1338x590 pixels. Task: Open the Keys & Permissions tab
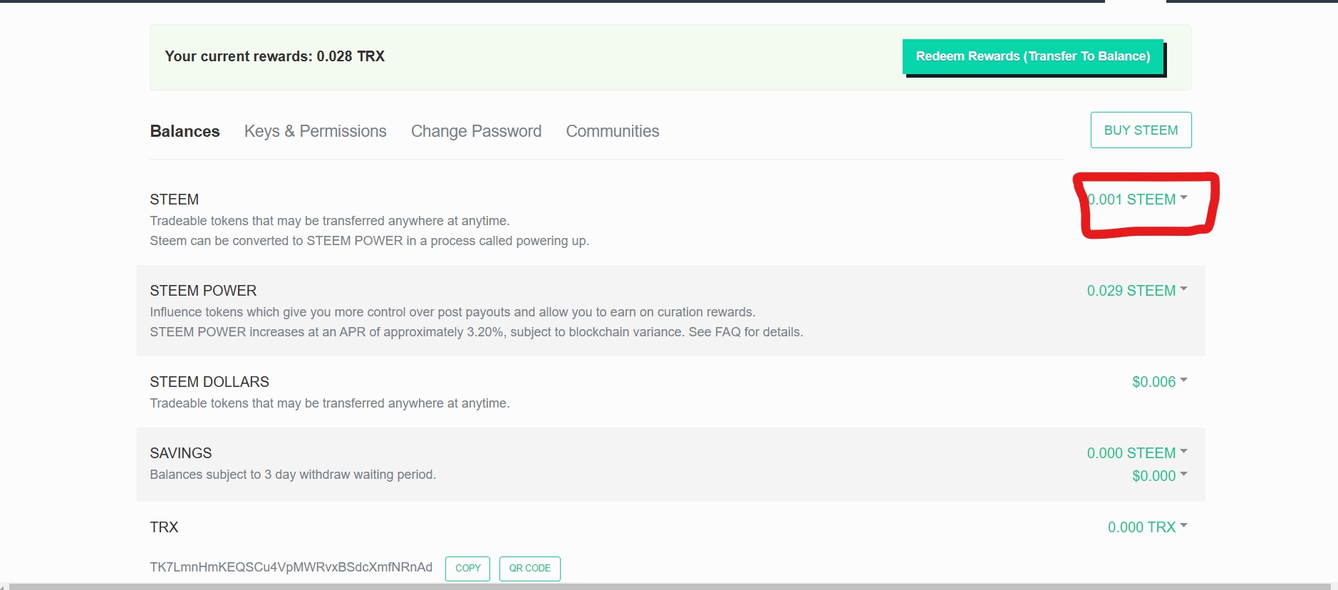[x=315, y=131]
